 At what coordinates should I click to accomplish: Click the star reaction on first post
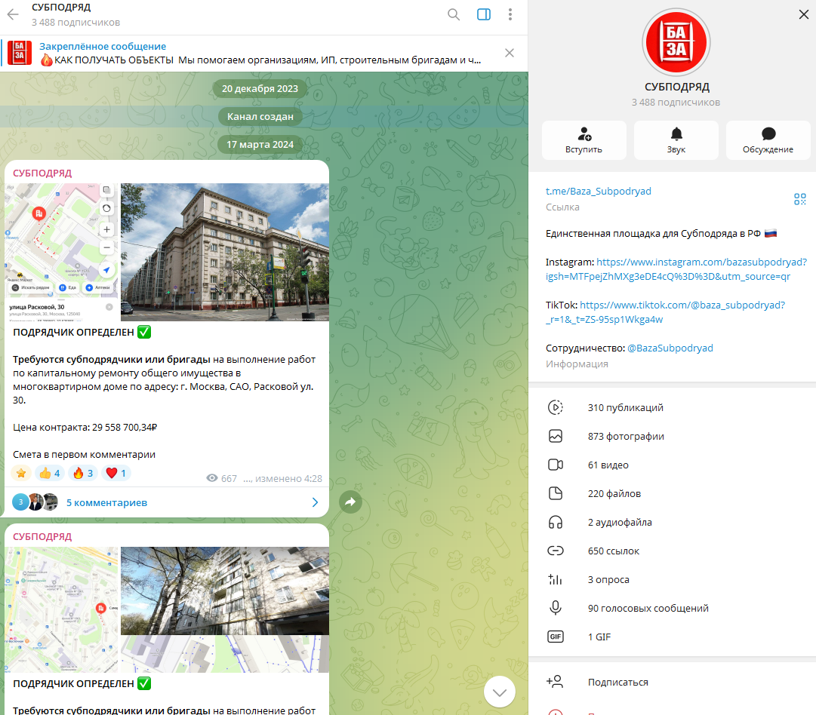(21, 473)
